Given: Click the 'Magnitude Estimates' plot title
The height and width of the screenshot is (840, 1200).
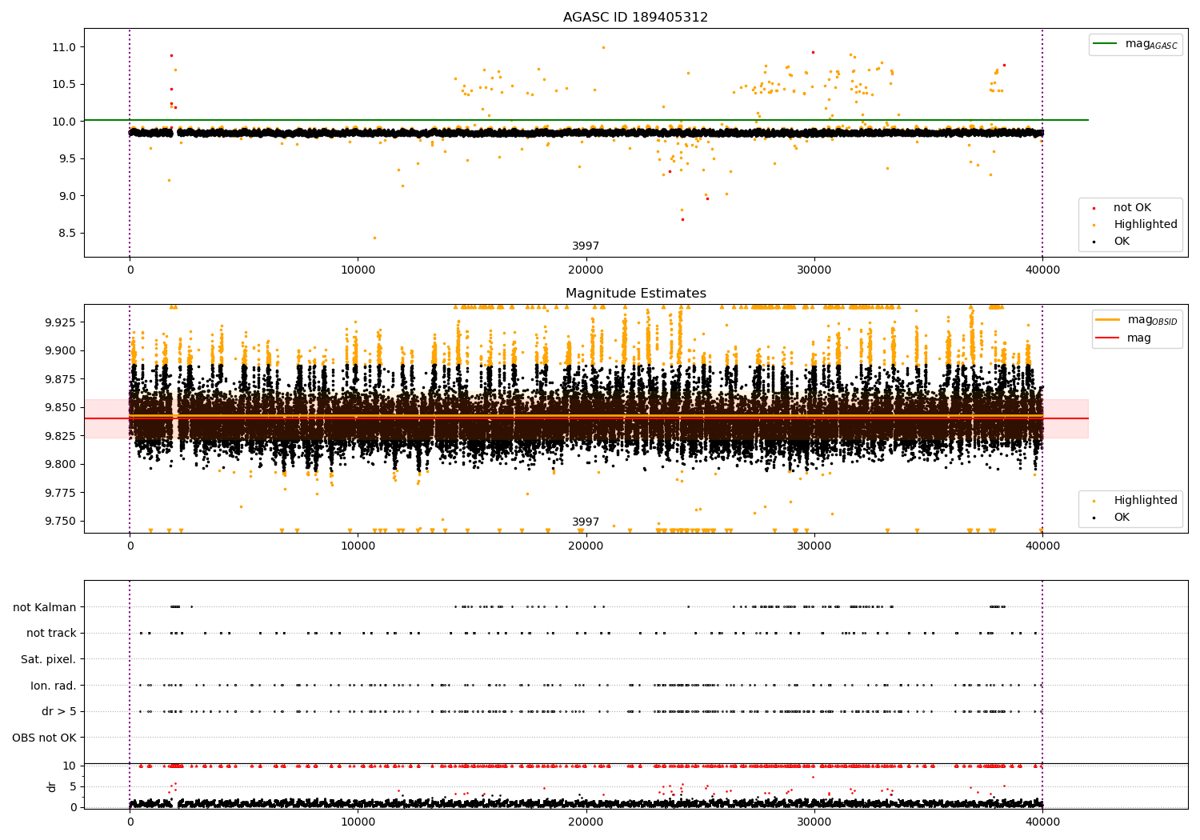Looking at the screenshot, I should [x=635, y=294].
